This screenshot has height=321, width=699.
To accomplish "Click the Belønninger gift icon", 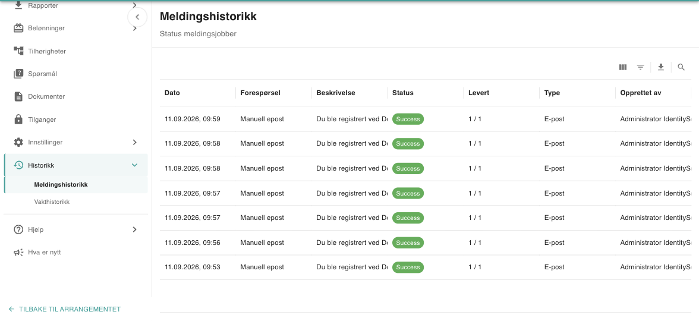I will tap(18, 28).
